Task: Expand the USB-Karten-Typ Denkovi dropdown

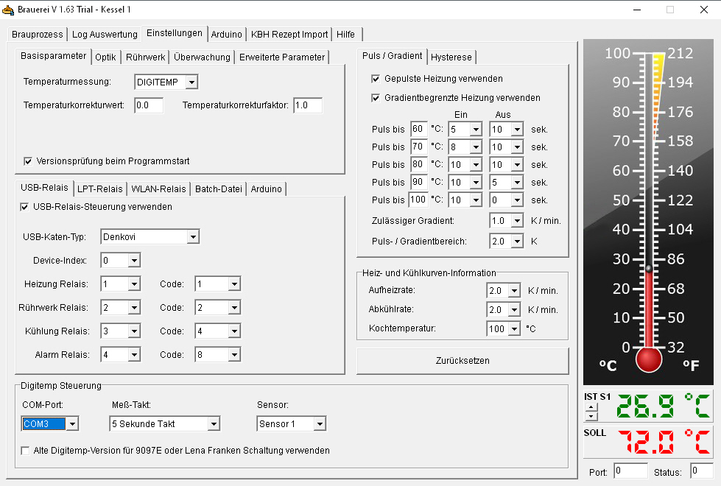Action: point(192,237)
